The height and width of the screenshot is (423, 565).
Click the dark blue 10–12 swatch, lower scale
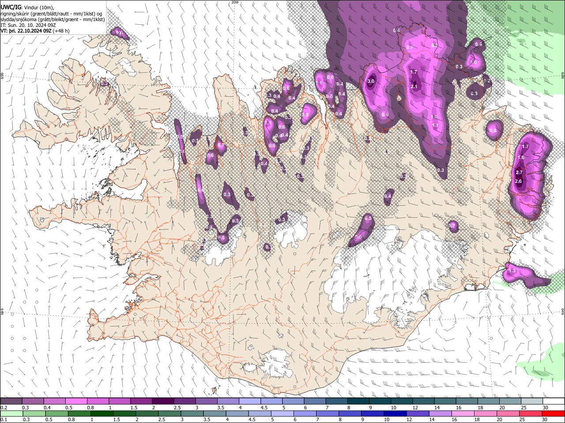click(394, 414)
